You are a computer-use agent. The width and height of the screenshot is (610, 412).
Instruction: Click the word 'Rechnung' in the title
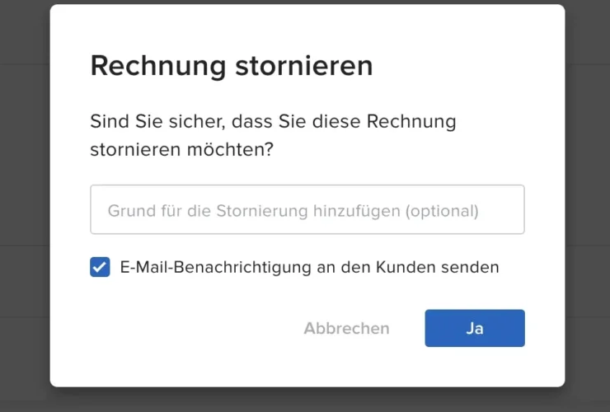click(151, 66)
